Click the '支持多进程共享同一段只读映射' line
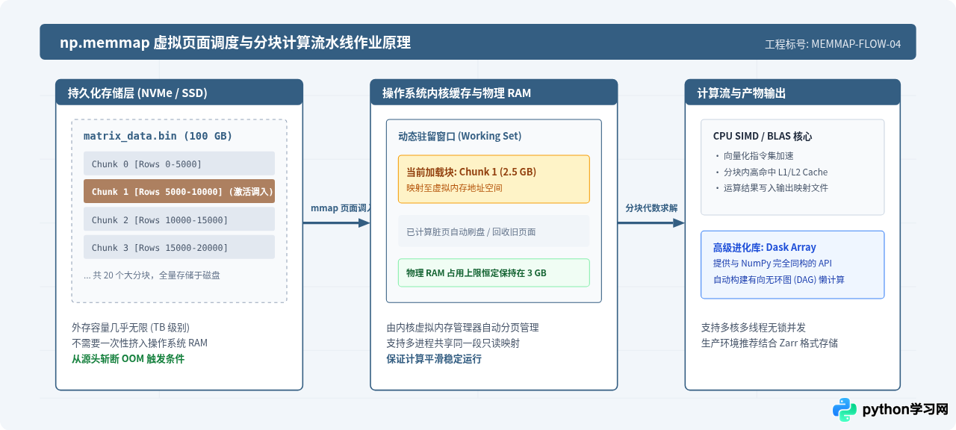The width and height of the screenshot is (956, 430). (453, 343)
